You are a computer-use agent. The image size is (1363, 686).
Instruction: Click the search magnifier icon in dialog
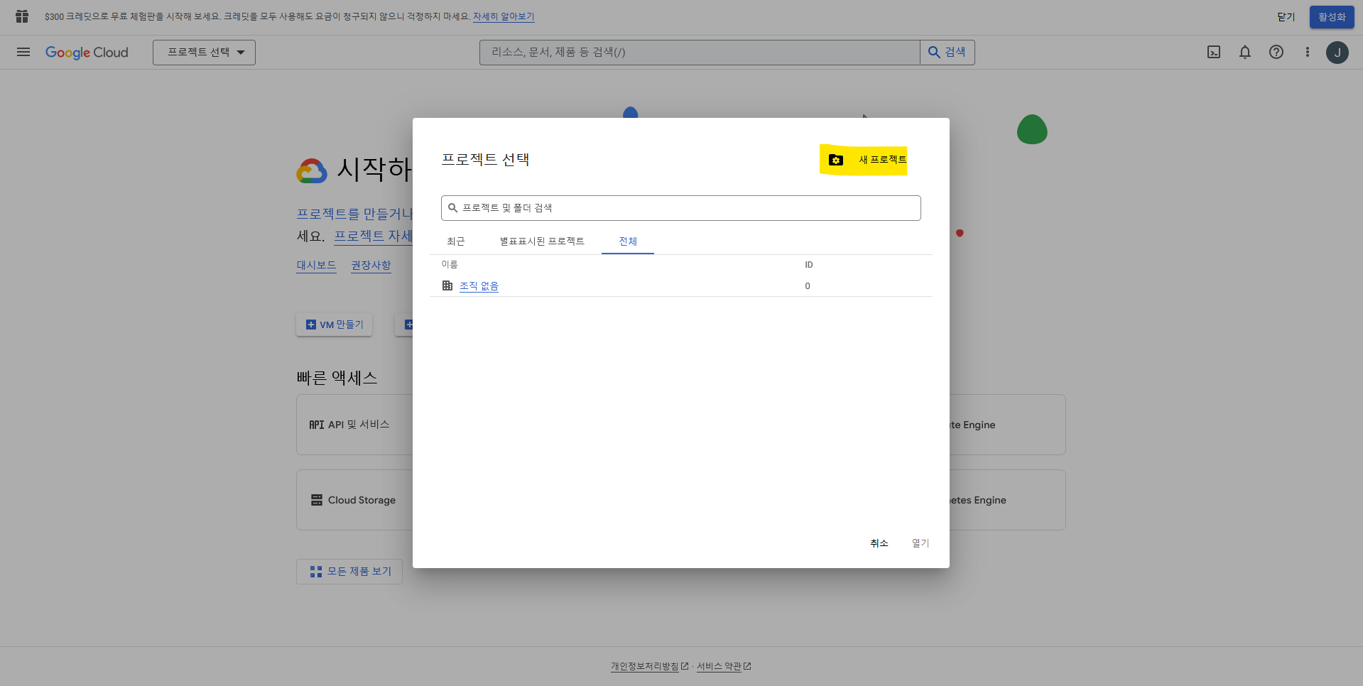pyautogui.click(x=452, y=208)
